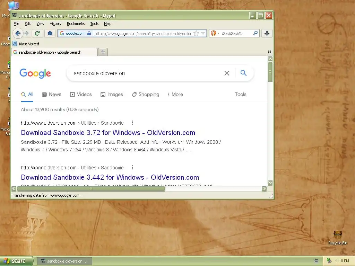Click the system tray hardware icon
Screen dimensions: 355x266
pyautogui.click(x=329, y=261)
